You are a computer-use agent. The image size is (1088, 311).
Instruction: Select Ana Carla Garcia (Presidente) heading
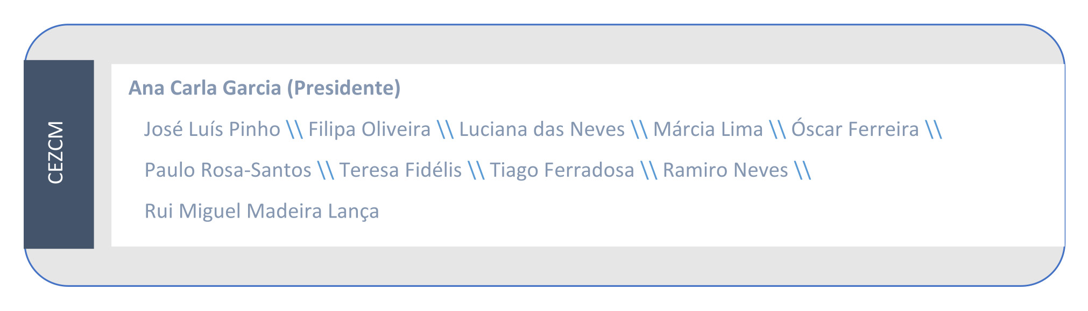coord(265,88)
